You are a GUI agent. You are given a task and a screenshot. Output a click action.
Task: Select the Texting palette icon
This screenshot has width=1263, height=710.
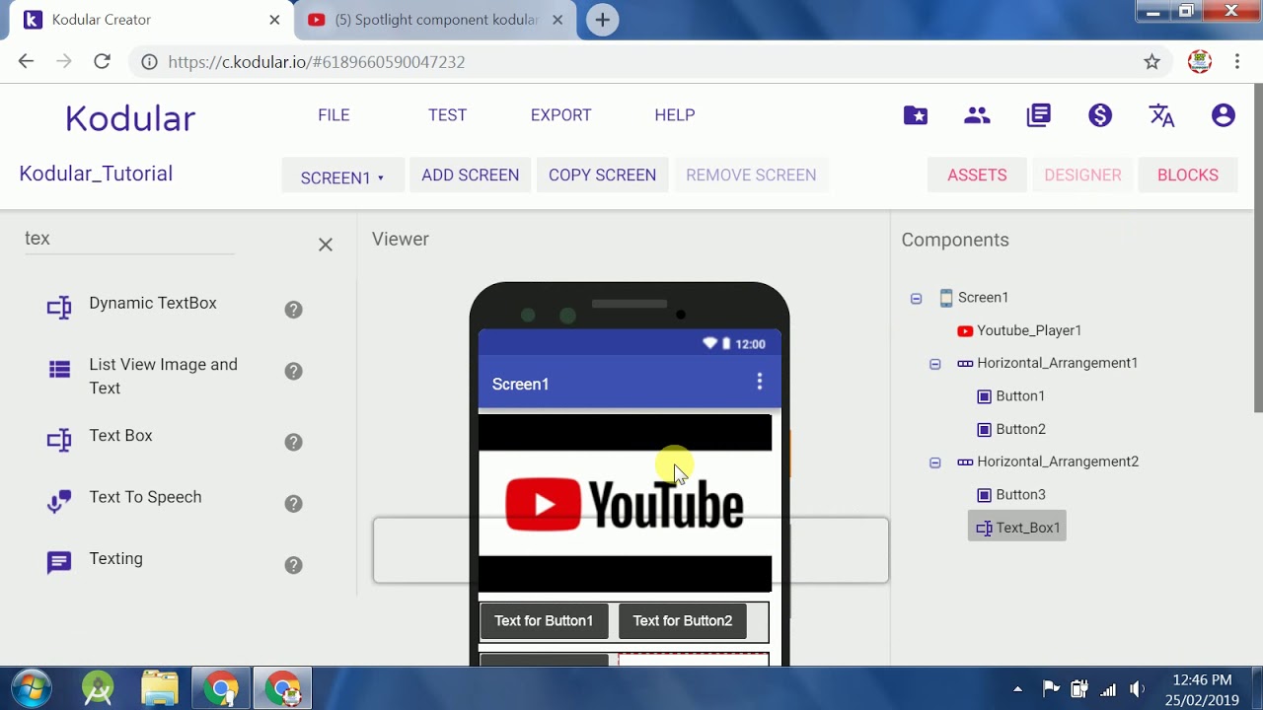pos(59,563)
